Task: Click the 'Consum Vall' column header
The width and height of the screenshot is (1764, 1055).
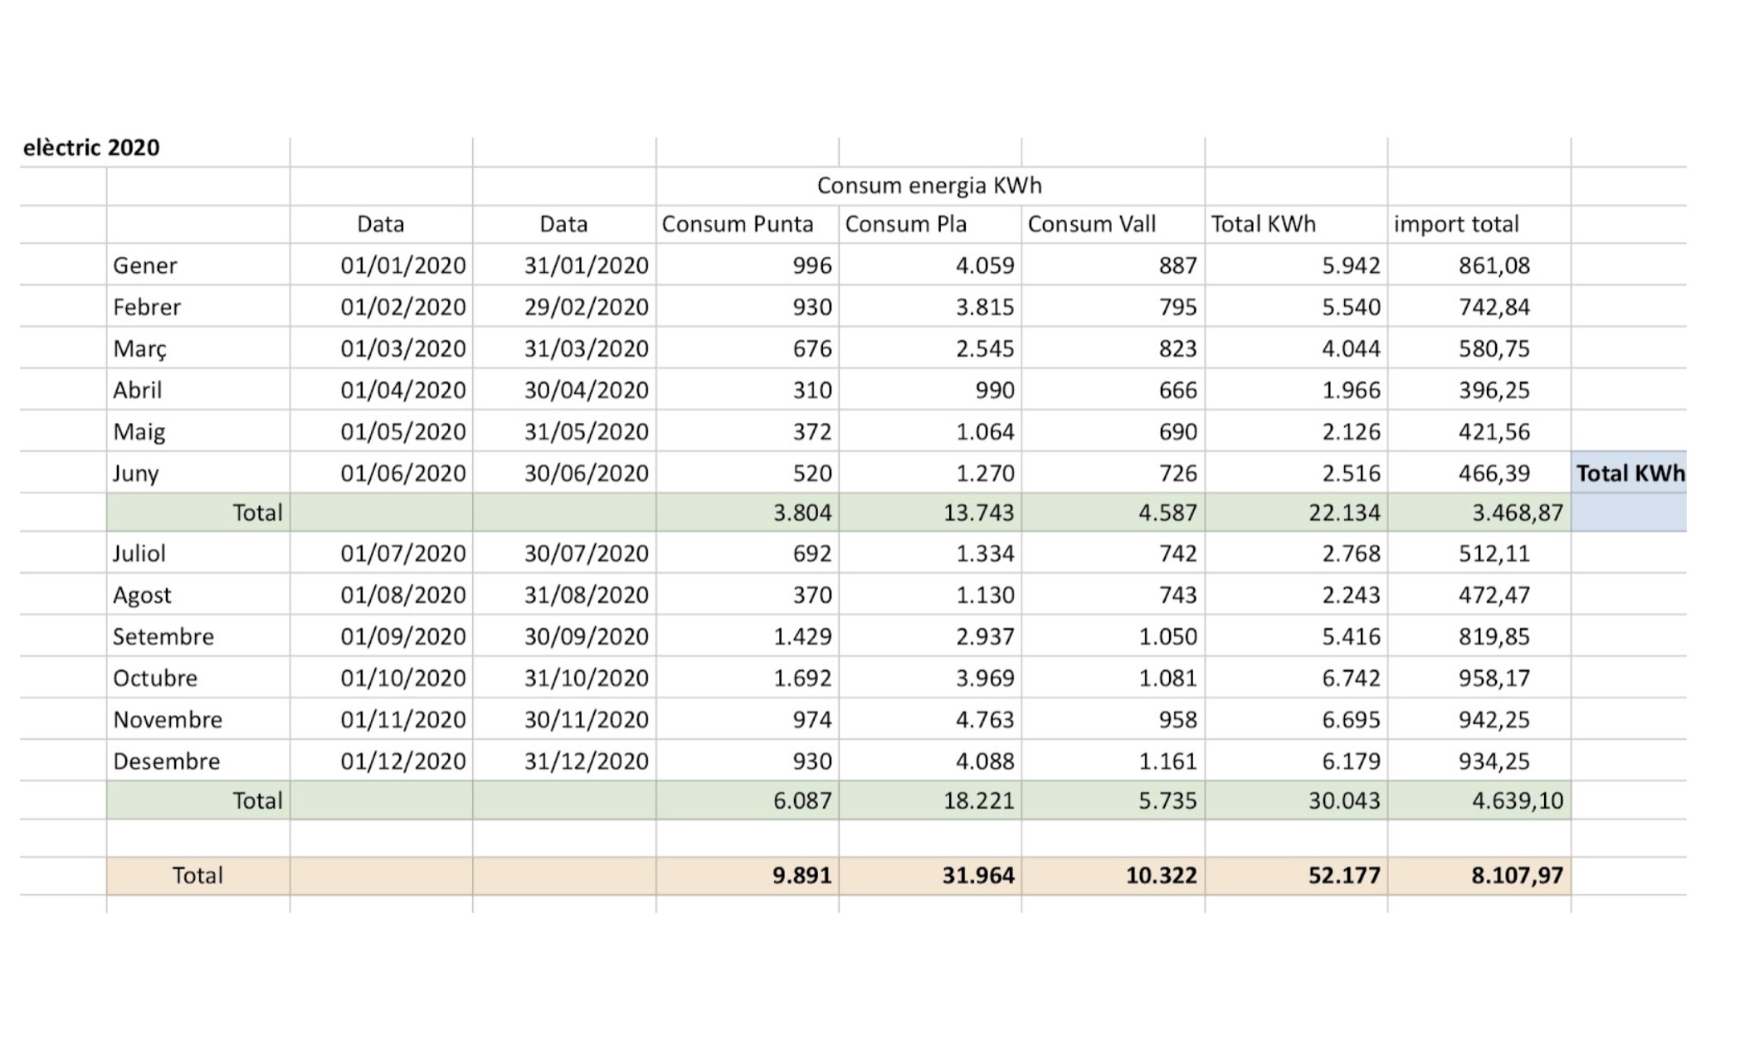Action: click(1091, 225)
